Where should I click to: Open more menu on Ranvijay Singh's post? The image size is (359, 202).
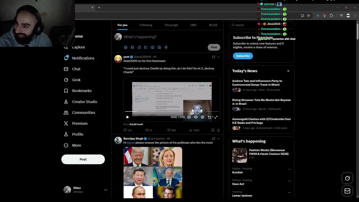218,139
